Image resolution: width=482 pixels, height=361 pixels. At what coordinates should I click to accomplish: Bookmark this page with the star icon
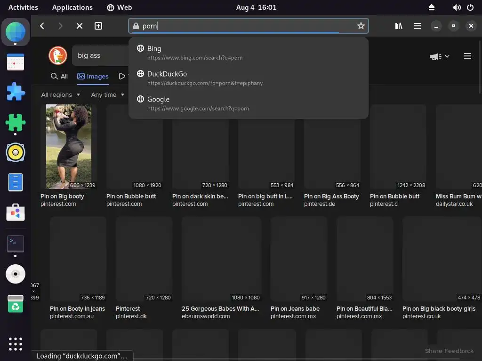coord(361,26)
